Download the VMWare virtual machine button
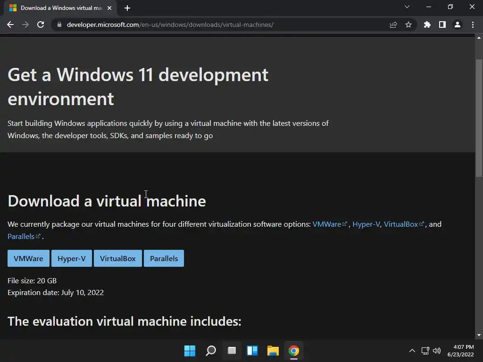This screenshot has width=483, height=362. 28,258
